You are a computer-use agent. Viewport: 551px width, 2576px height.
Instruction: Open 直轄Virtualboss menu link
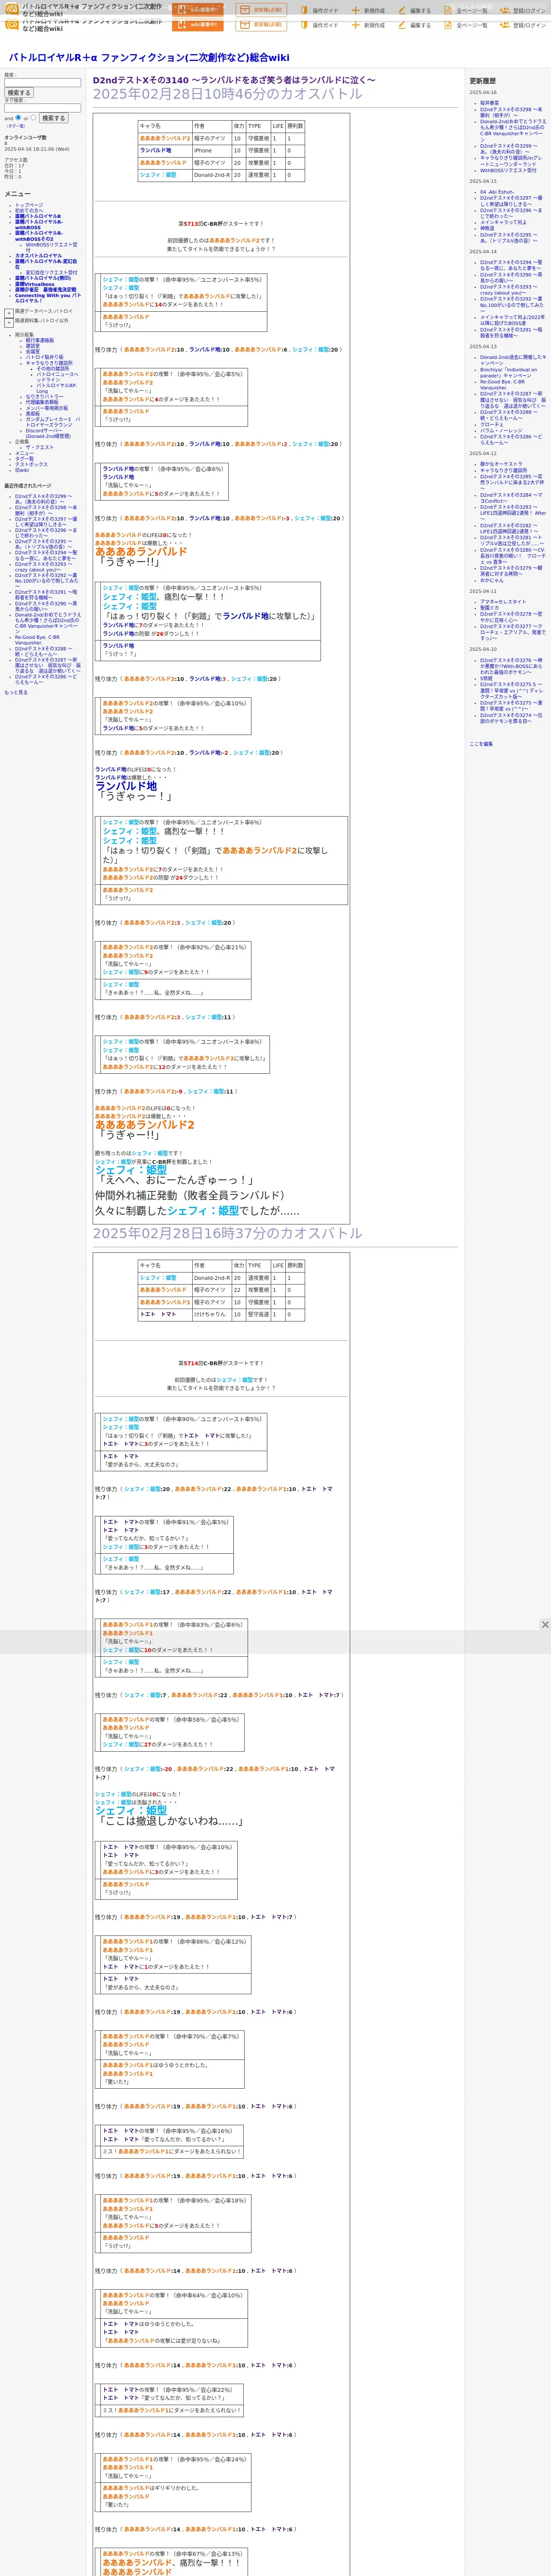coord(35,284)
